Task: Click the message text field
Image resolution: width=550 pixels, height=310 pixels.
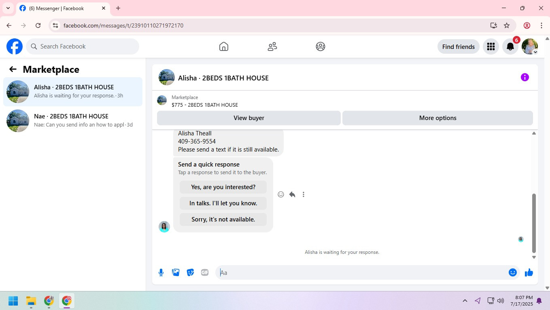Action: click(362, 272)
